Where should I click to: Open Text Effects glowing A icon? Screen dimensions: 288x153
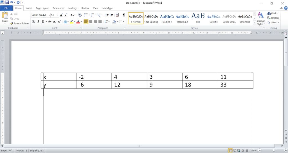point(65,22)
